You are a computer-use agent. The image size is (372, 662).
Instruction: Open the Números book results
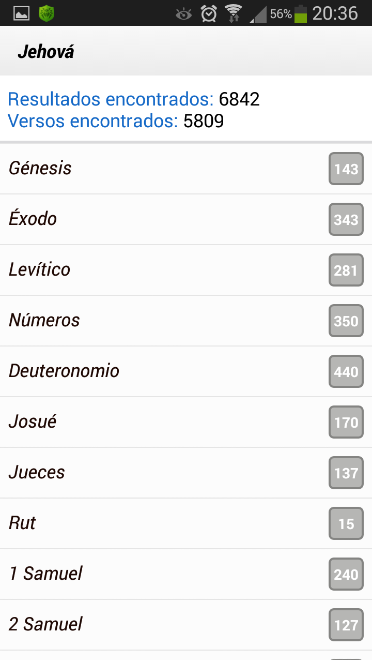pyautogui.click(x=186, y=321)
